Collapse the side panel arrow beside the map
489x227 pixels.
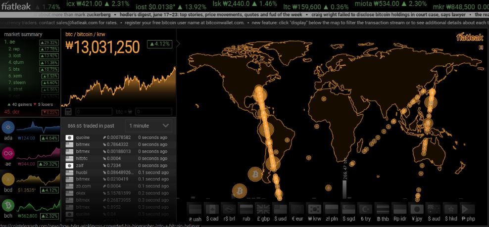click(x=178, y=44)
